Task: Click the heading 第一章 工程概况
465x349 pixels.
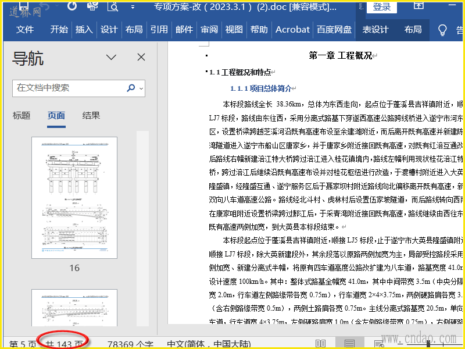Action: click(x=341, y=55)
